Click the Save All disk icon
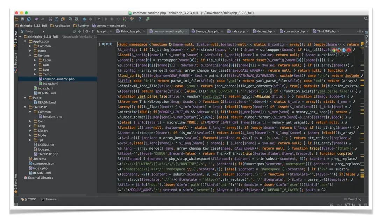 [22, 19]
